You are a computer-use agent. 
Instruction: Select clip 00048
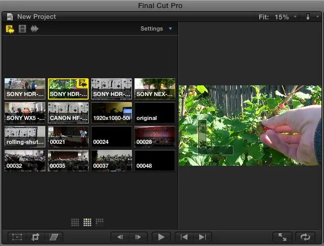pos(155,161)
